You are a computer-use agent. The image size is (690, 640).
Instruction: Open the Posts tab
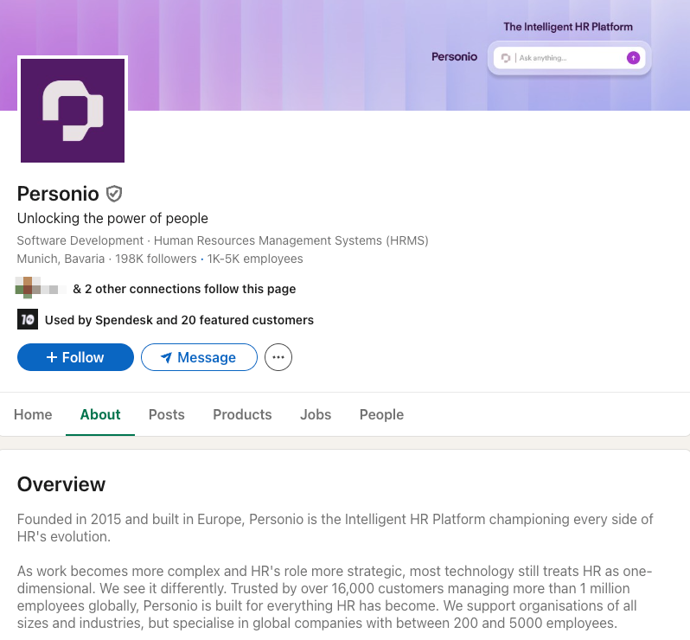point(166,414)
